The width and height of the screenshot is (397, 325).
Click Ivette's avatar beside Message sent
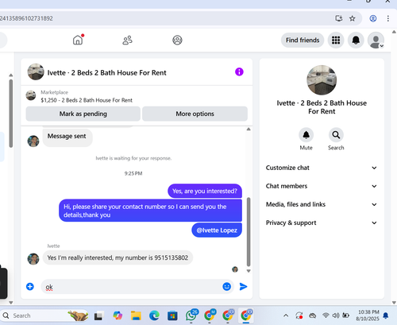tap(33, 141)
